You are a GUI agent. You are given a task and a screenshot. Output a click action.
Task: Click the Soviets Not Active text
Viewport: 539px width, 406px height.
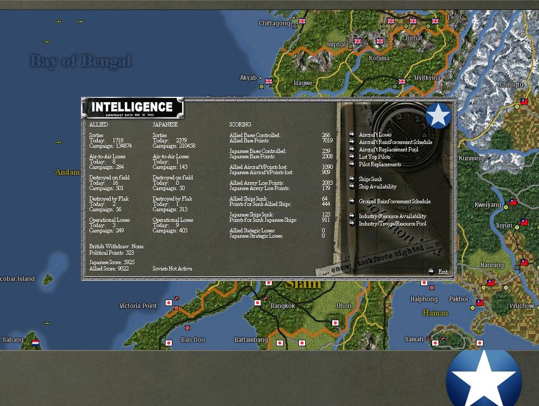172,268
